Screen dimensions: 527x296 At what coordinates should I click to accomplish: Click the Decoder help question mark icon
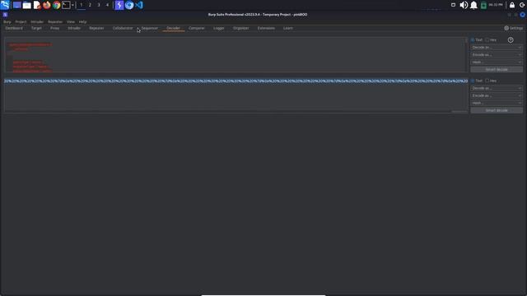click(x=511, y=40)
